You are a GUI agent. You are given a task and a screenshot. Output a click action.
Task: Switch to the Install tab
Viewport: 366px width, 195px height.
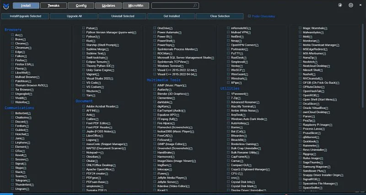[26, 6]
